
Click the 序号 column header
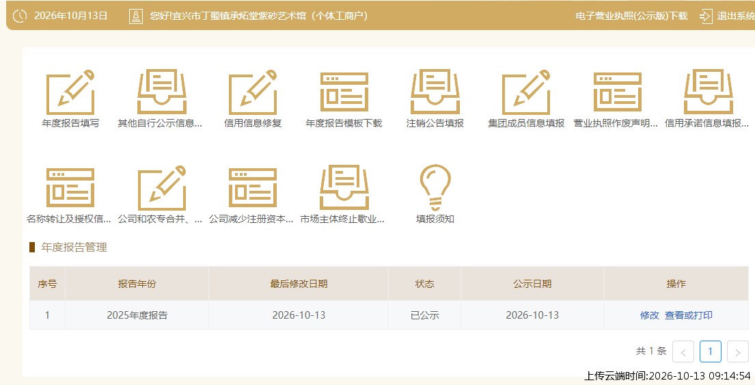[47, 284]
